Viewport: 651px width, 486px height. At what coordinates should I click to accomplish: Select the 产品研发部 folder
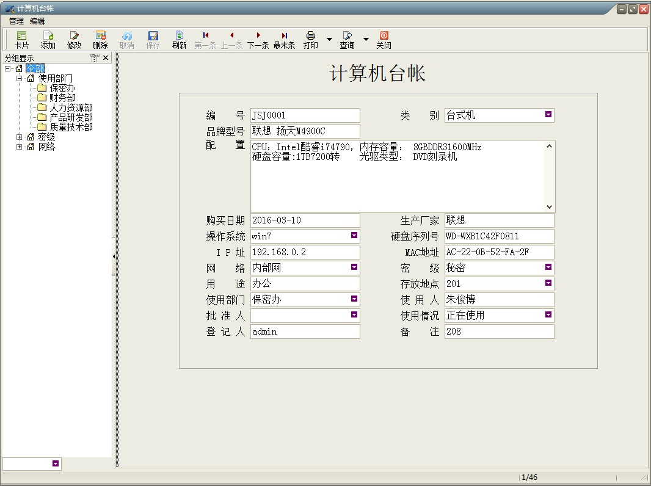coord(71,117)
